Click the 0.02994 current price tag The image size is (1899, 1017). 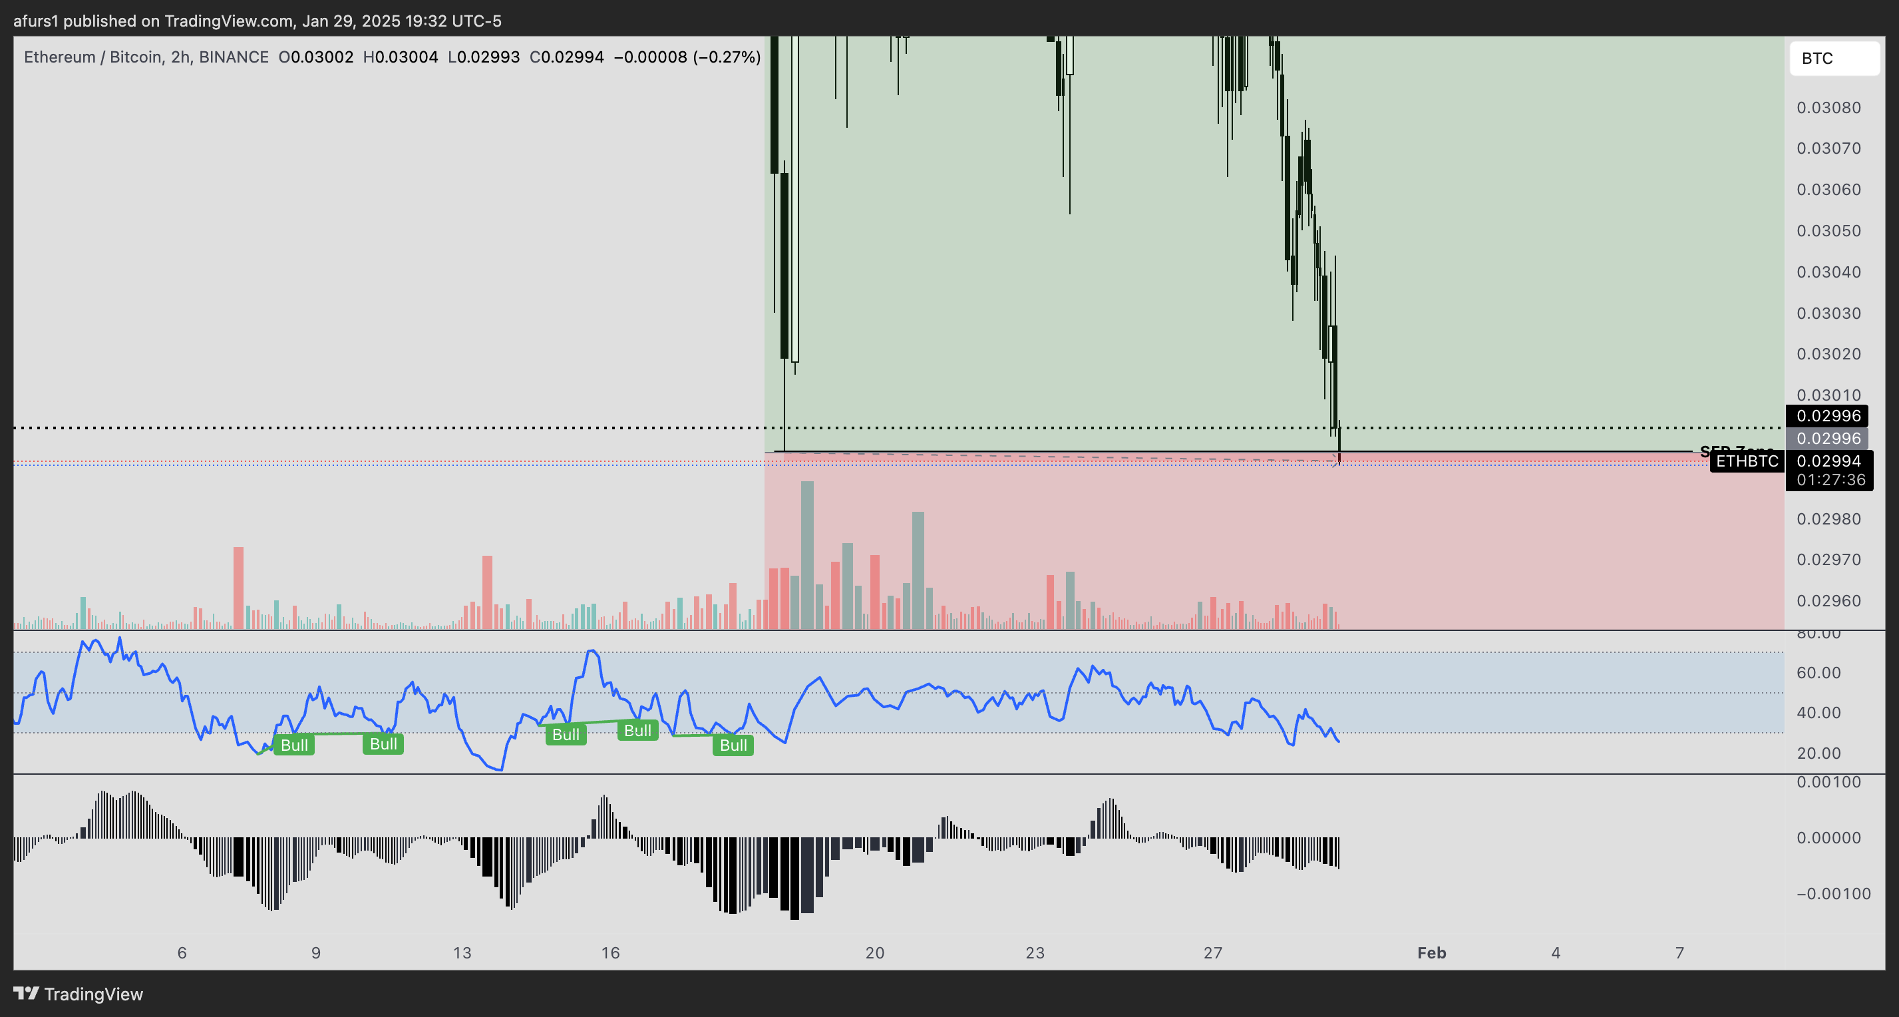pyautogui.click(x=1829, y=461)
